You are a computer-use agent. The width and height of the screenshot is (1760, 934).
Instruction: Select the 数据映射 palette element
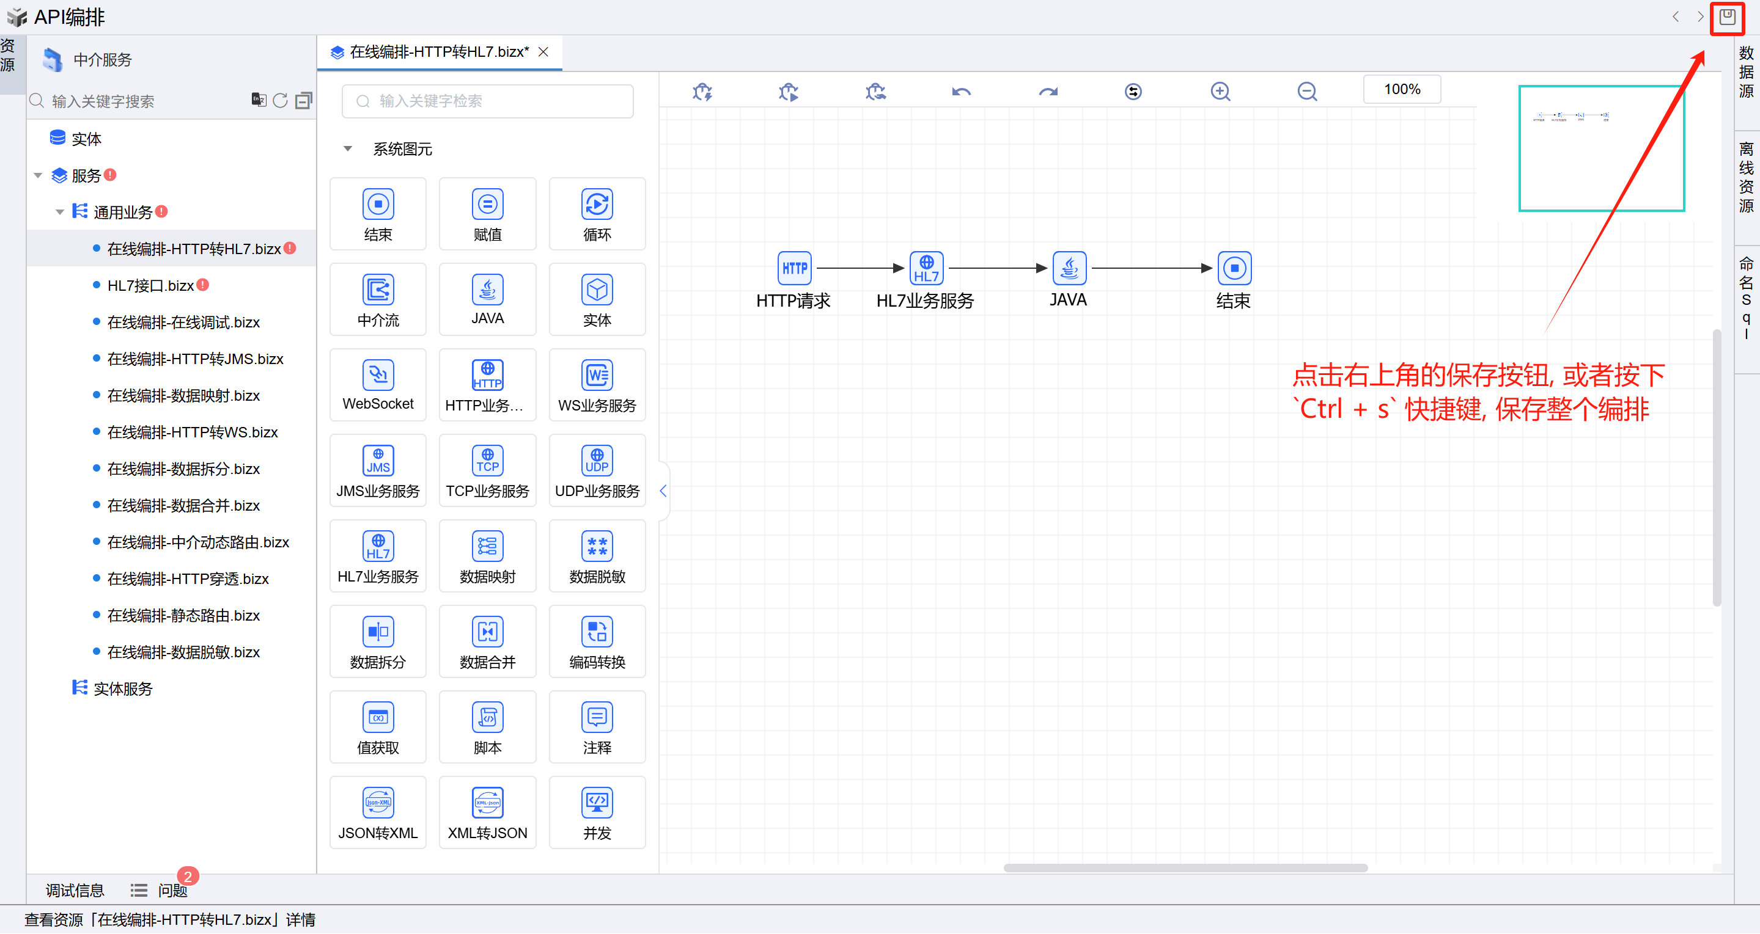(x=487, y=556)
